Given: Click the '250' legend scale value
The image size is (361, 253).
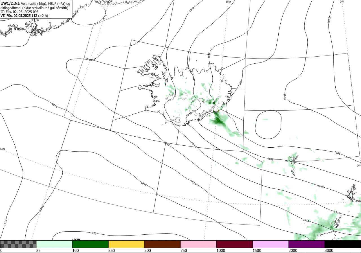Looking at the screenshot, I should [x=112, y=250].
